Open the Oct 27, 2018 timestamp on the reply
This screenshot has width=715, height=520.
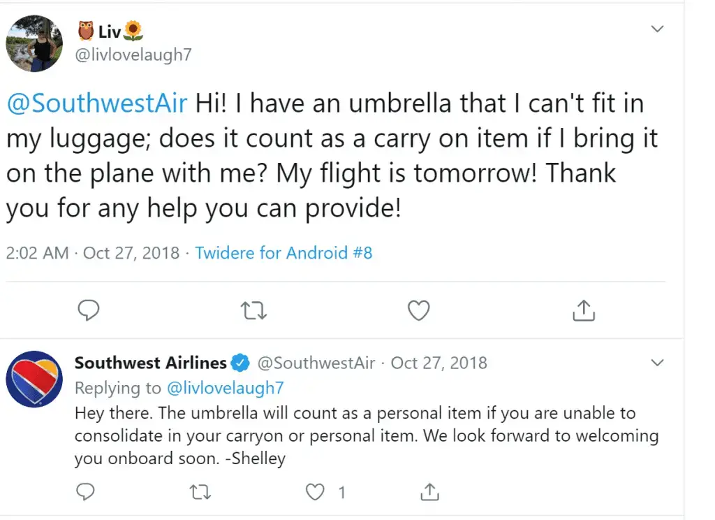click(x=438, y=363)
